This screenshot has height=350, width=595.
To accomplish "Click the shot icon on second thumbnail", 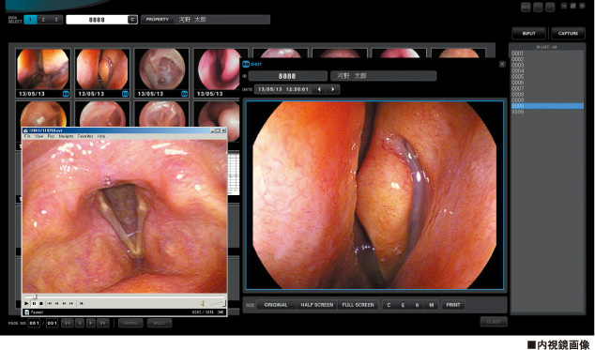I will (125, 94).
